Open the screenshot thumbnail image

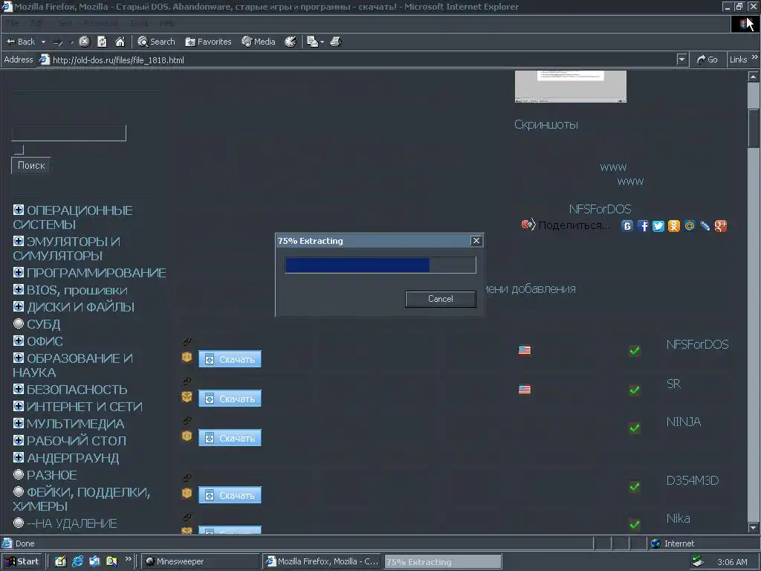[571, 86]
